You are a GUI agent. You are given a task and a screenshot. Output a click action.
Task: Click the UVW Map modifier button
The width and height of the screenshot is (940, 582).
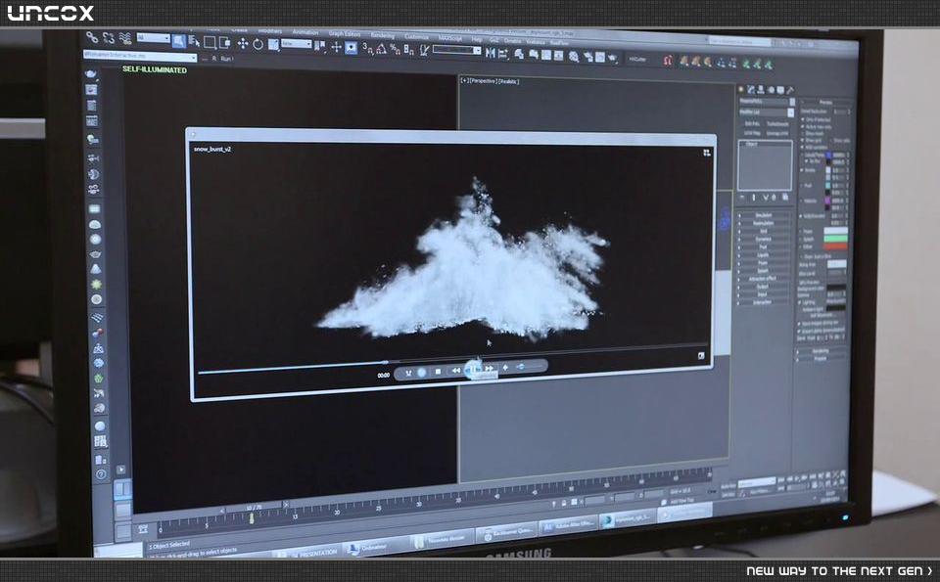(752, 134)
